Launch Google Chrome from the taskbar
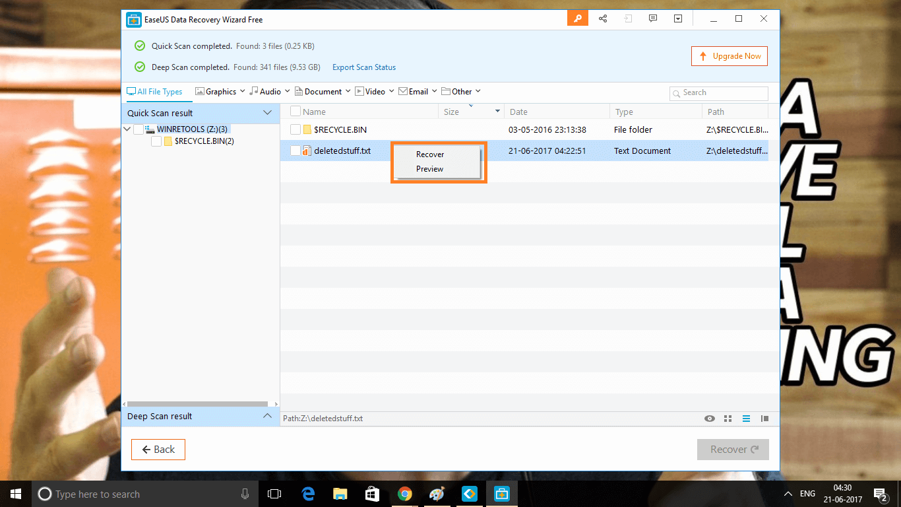Viewport: 901px width, 507px height. pyautogui.click(x=405, y=494)
